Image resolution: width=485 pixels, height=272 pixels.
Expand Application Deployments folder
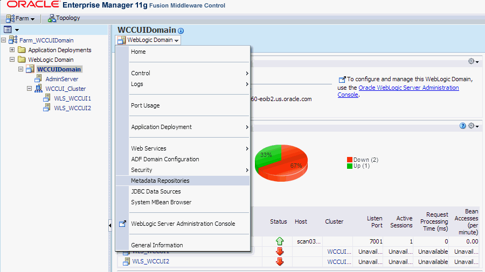[x=12, y=49]
